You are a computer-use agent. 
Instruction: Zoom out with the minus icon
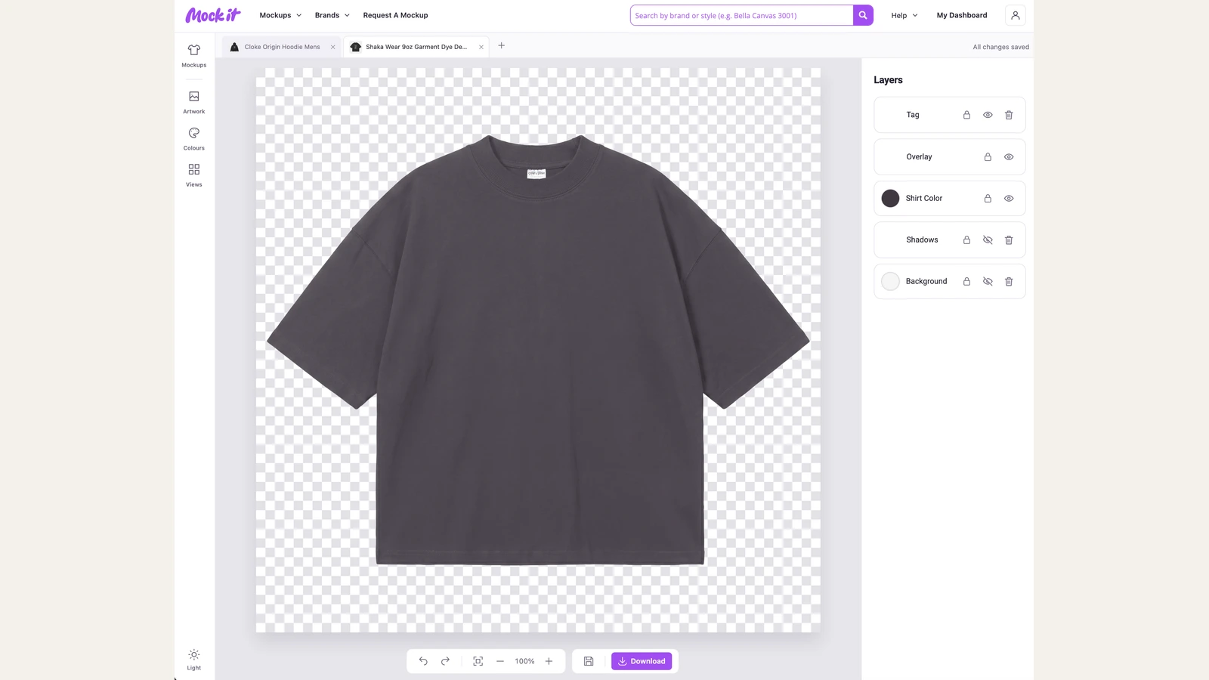coord(500,661)
